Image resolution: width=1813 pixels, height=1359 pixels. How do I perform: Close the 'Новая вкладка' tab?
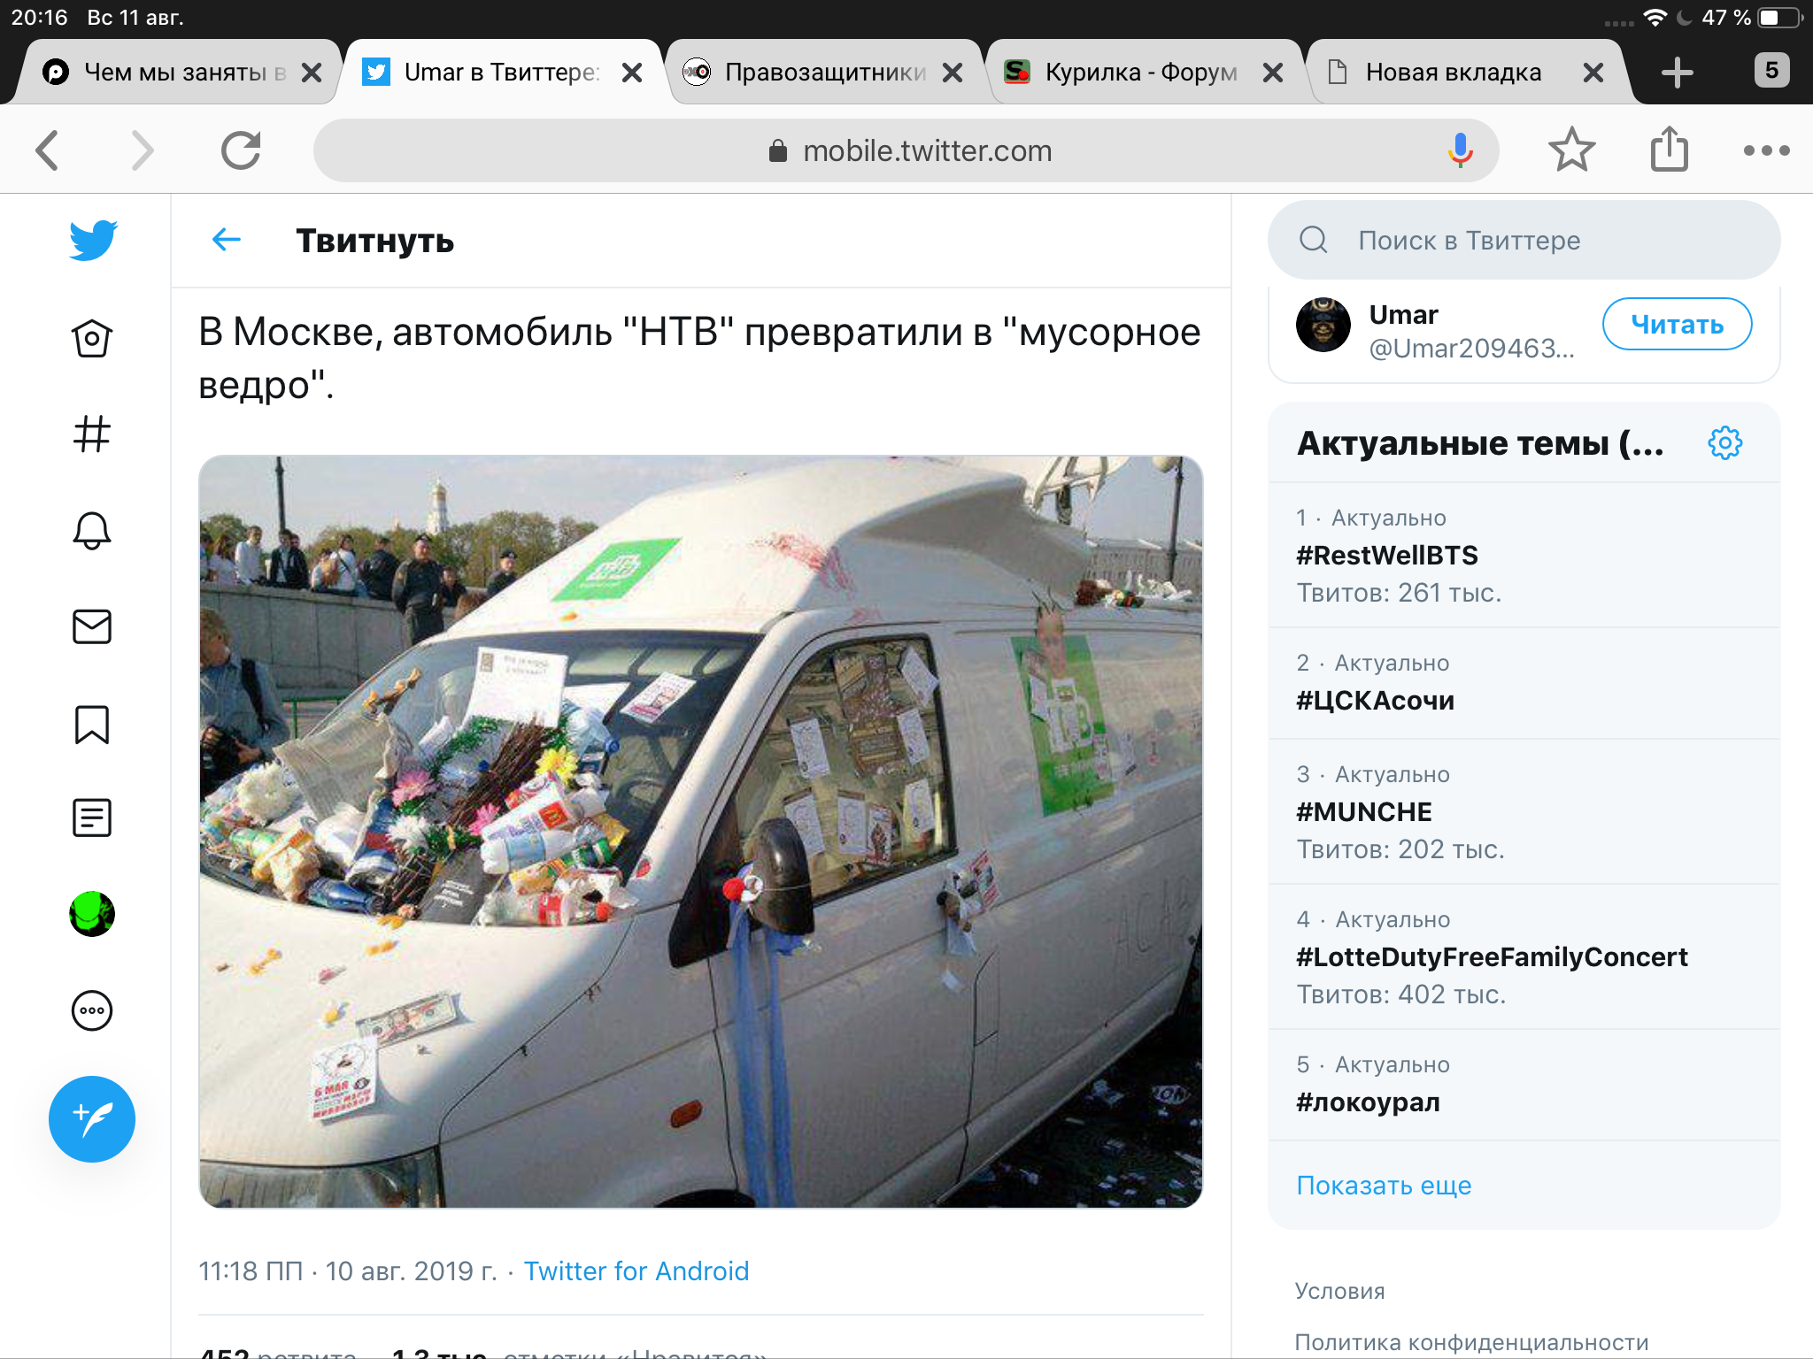[1593, 73]
